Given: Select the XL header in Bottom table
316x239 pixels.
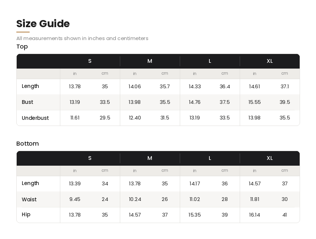Looking at the screenshot, I should (x=270, y=158).
